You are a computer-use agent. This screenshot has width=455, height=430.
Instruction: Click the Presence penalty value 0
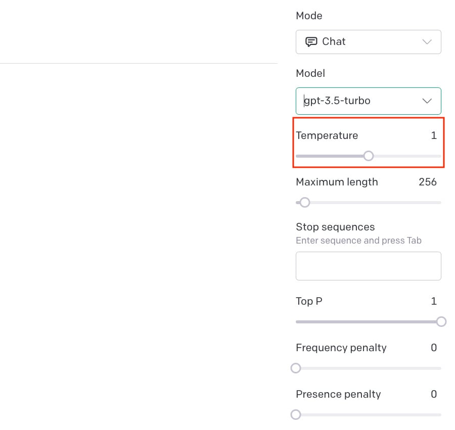[434, 394]
